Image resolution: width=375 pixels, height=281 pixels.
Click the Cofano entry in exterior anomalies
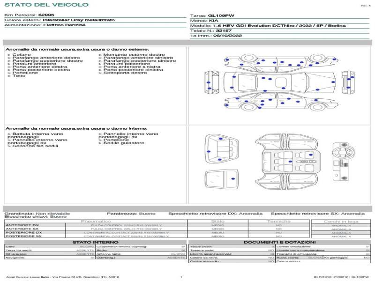[22, 55]
